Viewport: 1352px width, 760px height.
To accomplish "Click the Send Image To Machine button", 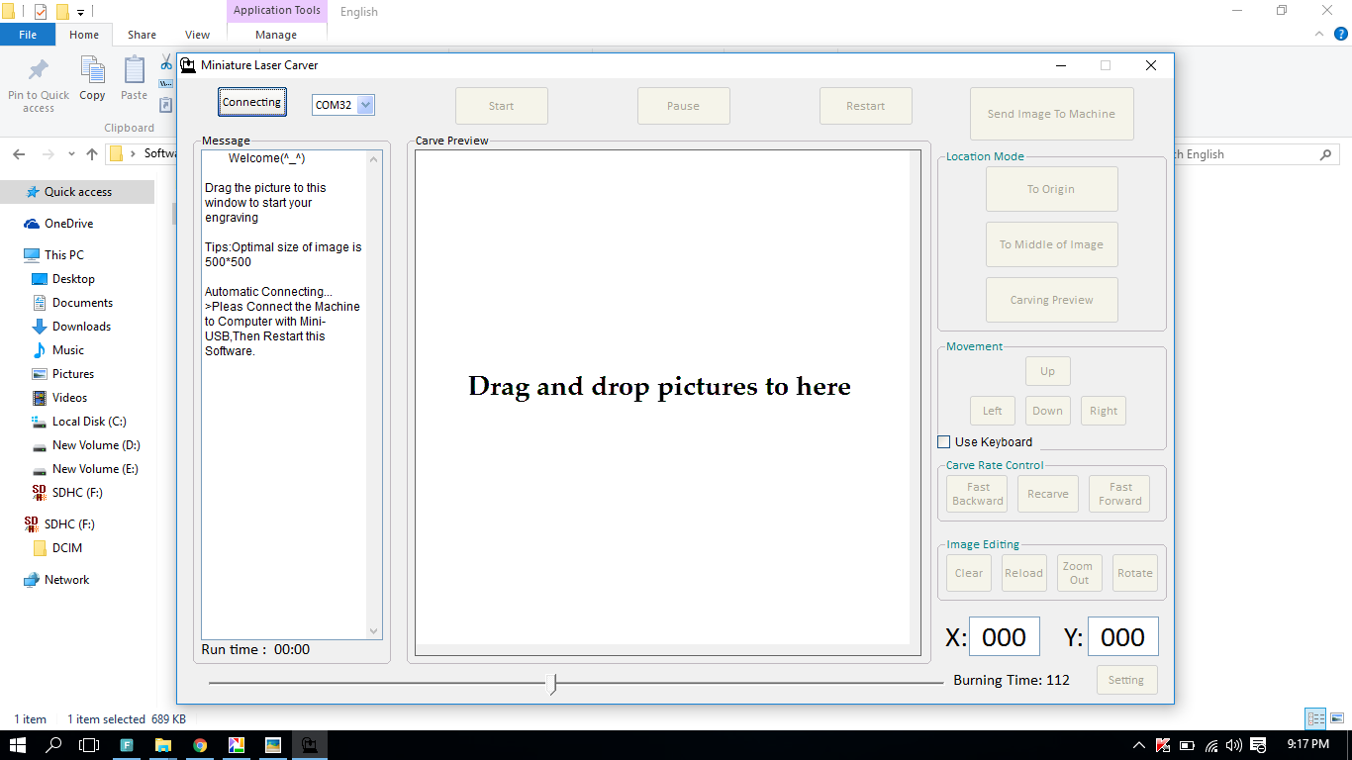I will click(x=1051, y=114).
